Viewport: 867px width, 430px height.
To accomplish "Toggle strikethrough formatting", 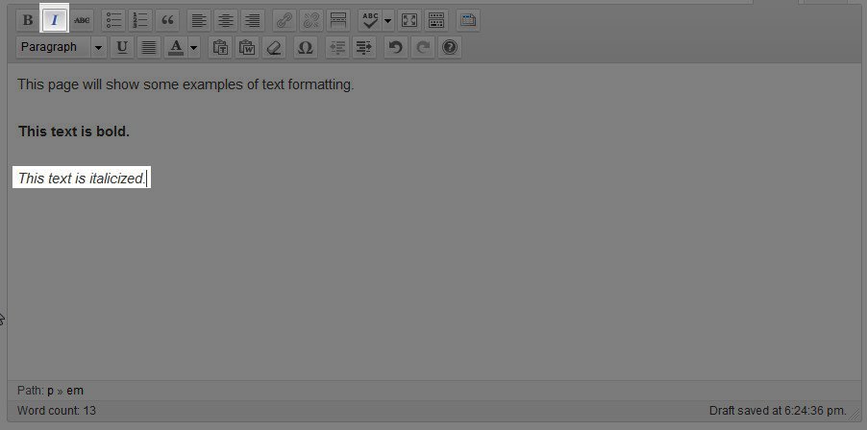I will (x=82, y=20).
